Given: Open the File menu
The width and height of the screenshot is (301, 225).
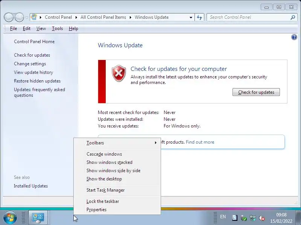Looking at the screenshot, I should coord(14,28).
